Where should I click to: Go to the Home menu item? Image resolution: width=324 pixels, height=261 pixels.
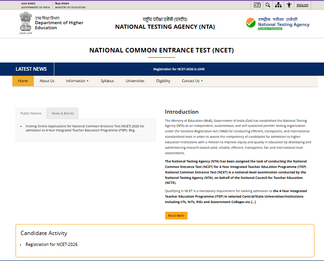click(23, 81)
